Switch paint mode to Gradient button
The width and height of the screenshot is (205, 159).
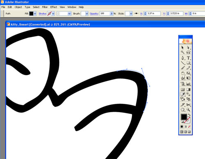(x=185, y=127)
